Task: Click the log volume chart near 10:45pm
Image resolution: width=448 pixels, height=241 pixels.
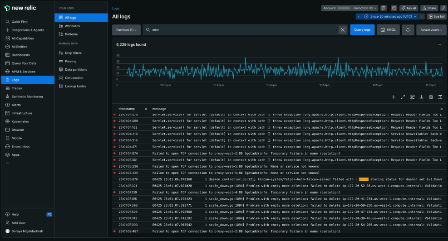Action: [271, 70]
